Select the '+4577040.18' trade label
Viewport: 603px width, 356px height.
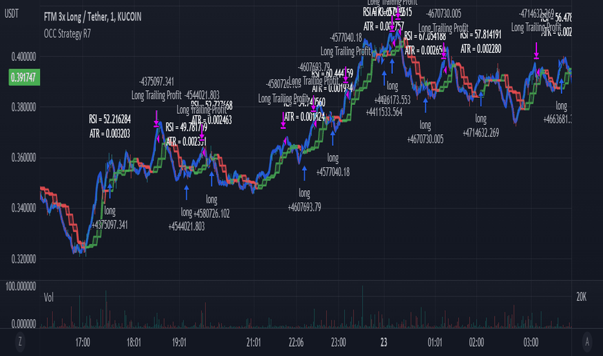pyautogui.click(x=333, y=172)
